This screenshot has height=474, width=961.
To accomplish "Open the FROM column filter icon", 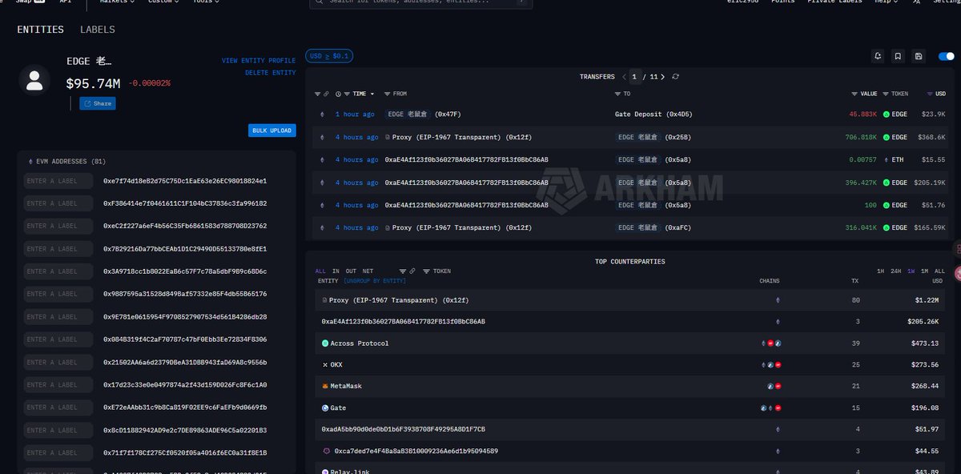I will pyautogui.click(x=388, y=94).
